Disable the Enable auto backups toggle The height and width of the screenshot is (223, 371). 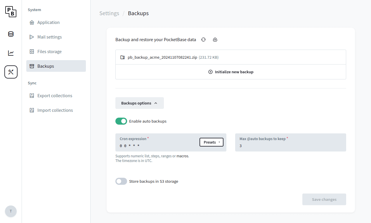[121, 121]
